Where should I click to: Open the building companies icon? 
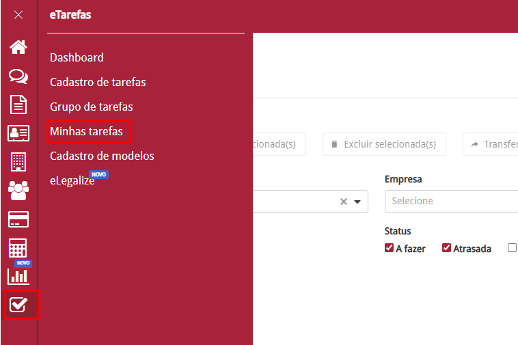coord(18,162)
